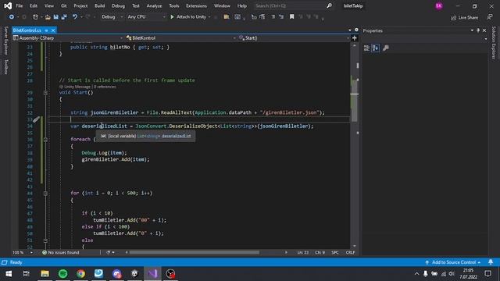This screenshot has width=500, height=281.
Task: Click the Open File folder icon
Action: pyautogui.click(x=48, y=17)
